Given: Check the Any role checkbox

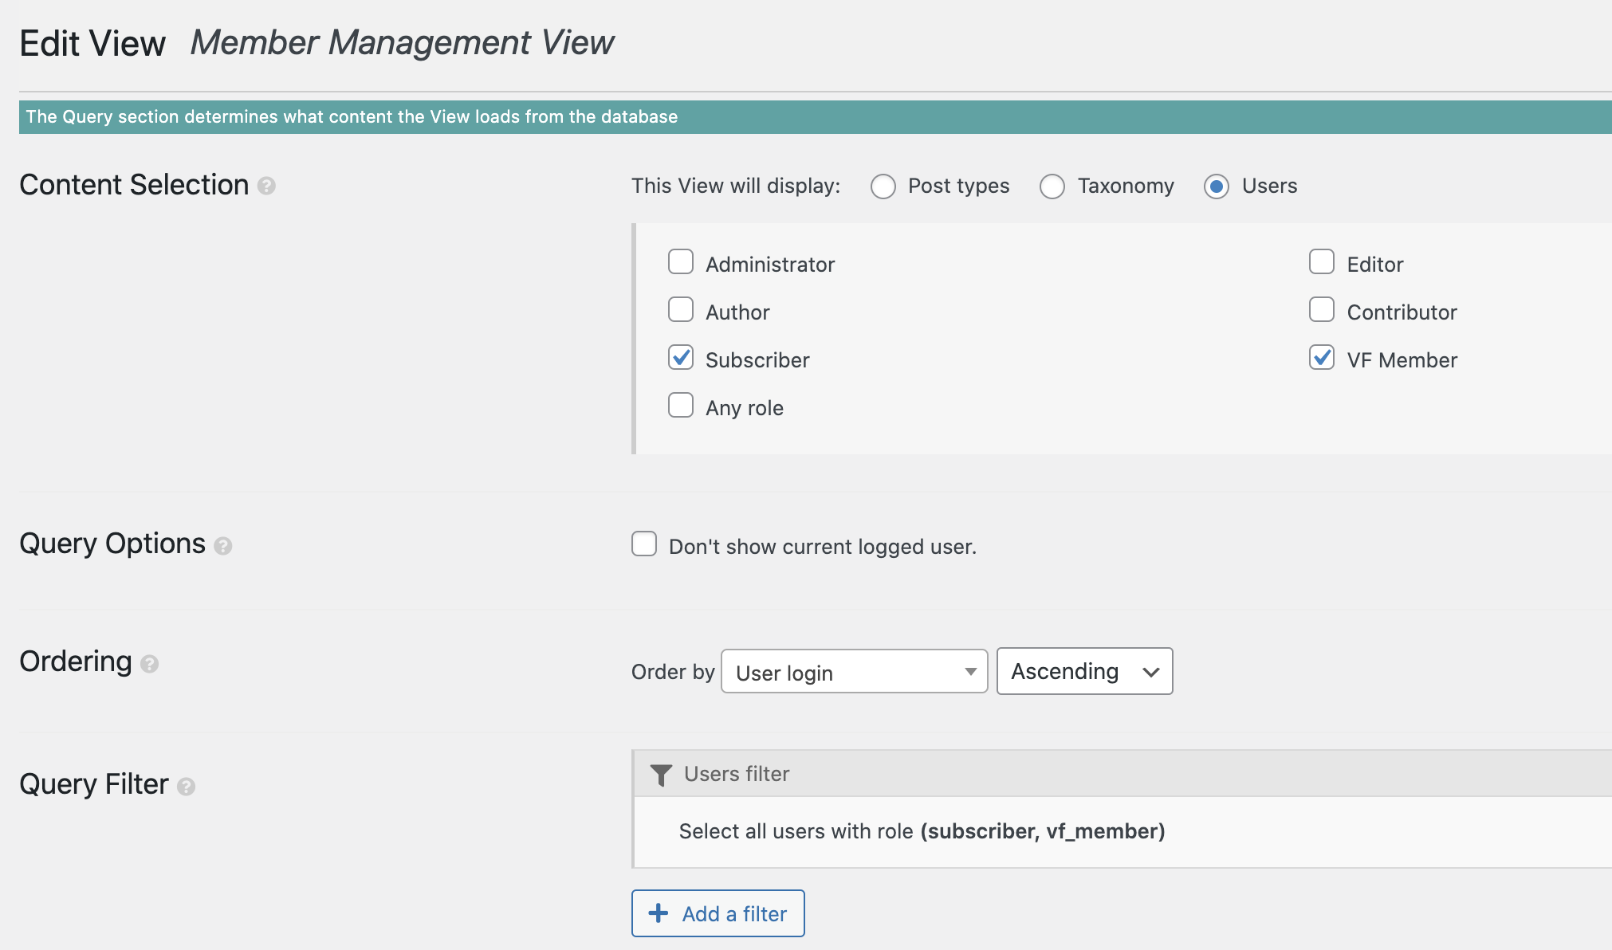Looking at the screenshot, I should (681, 405).
